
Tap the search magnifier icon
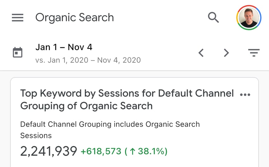coord(213,17)
